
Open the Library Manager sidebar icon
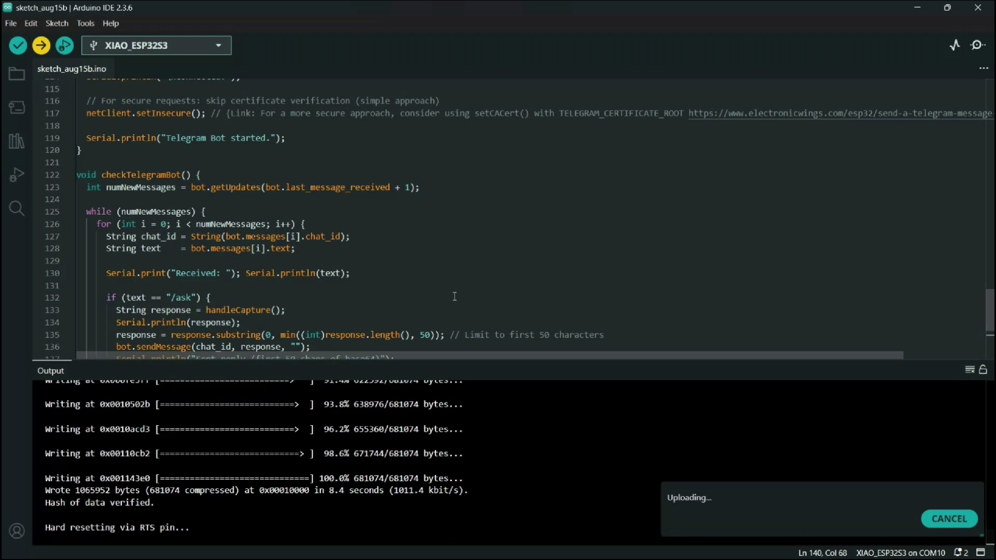(17, 141)
